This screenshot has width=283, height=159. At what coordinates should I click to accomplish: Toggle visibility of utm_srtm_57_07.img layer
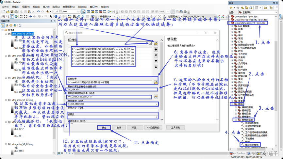click(9, 100)
